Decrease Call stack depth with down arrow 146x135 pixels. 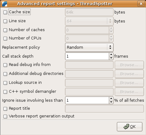point(111,58)
